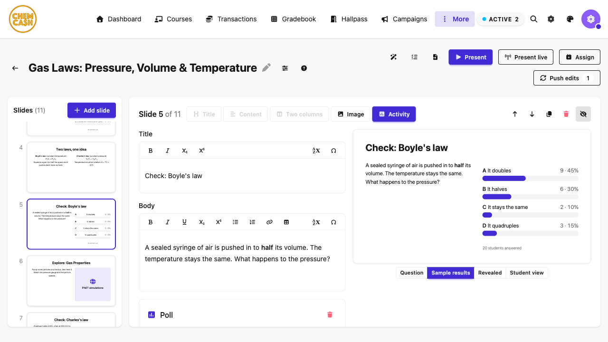Click the ChemCash logo

[23, 19]
